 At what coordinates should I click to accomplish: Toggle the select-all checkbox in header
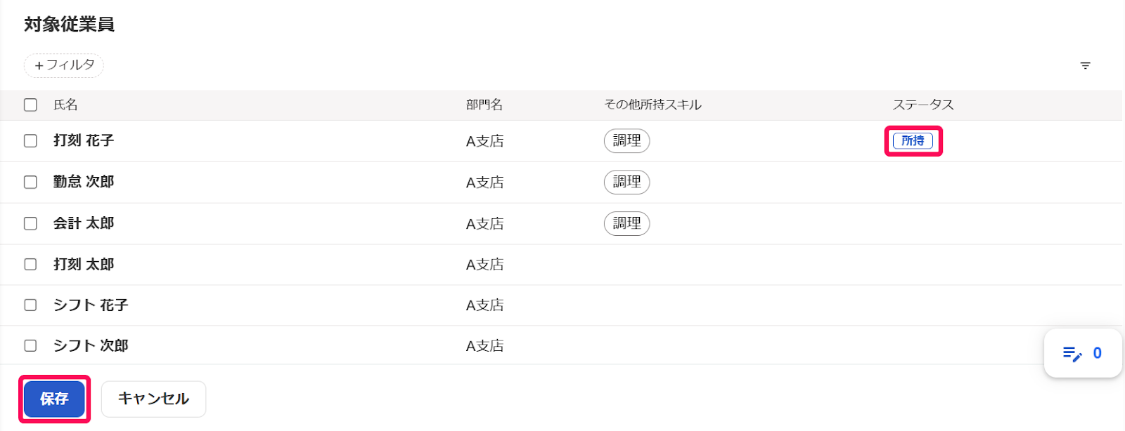30,105
